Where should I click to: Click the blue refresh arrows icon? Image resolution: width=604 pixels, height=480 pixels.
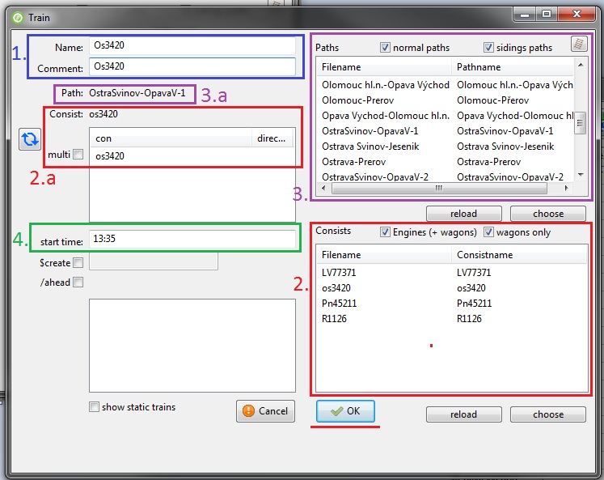tap(29, 139)
